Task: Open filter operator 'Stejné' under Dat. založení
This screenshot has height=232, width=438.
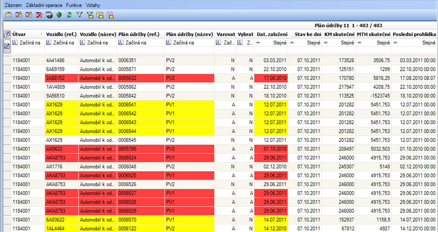Action: 271,43
